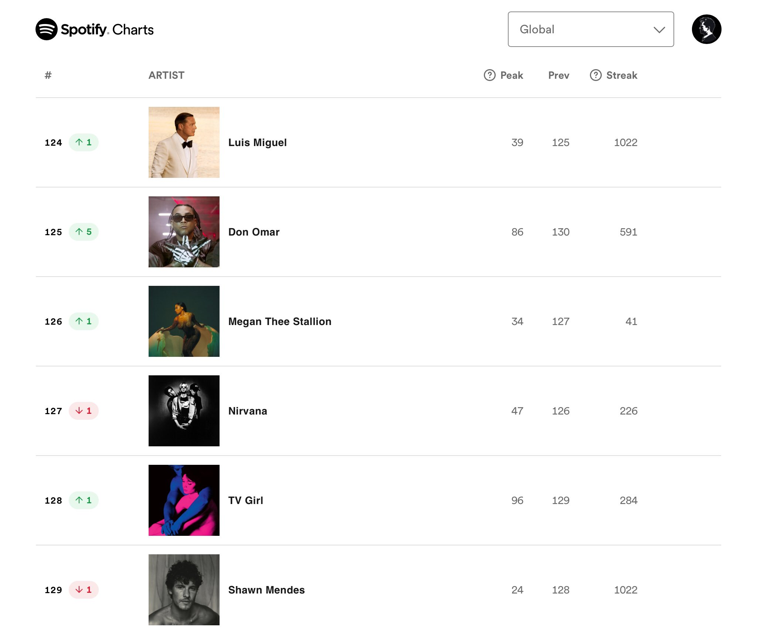This screenshot has width=757, height=629.
Task: Click TV Girl's up-one rank badge
Action: (x=84, y=500)
